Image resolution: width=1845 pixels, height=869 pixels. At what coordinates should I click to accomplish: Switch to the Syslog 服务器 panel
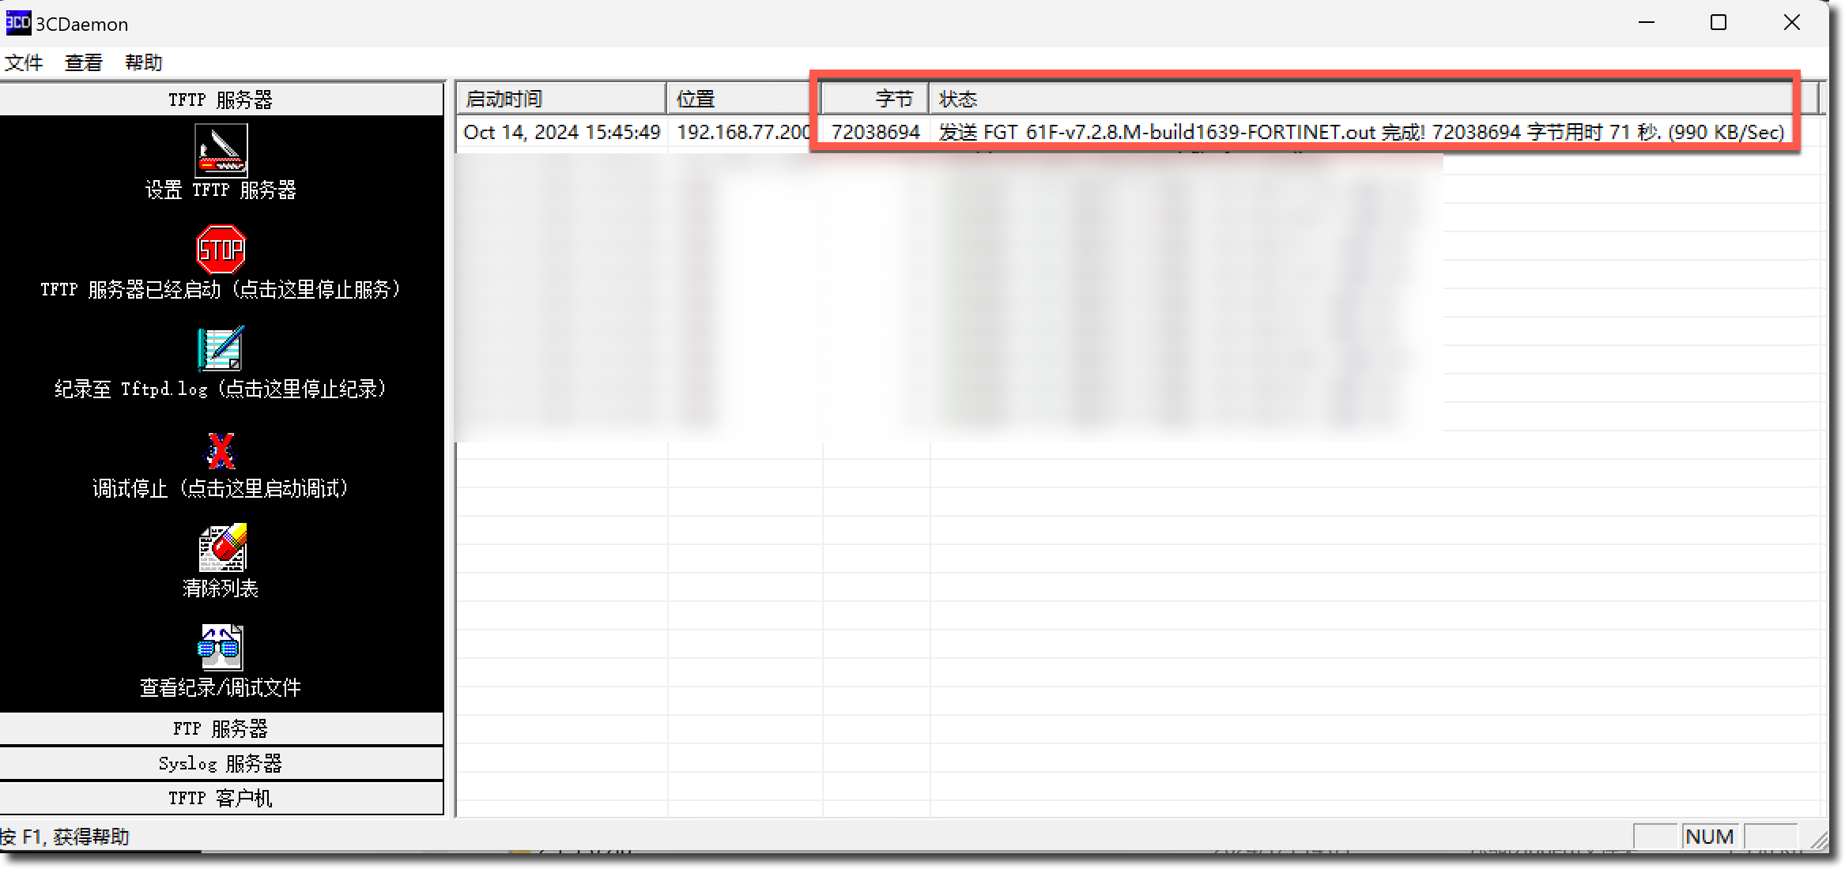[221, 763]
